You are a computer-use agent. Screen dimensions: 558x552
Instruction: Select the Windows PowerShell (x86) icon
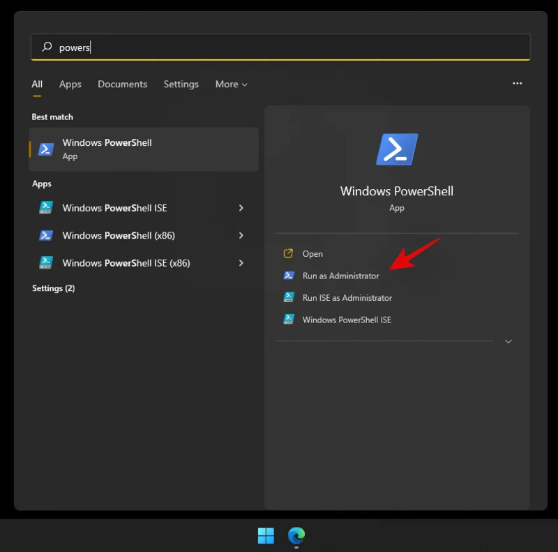[46, 235]
